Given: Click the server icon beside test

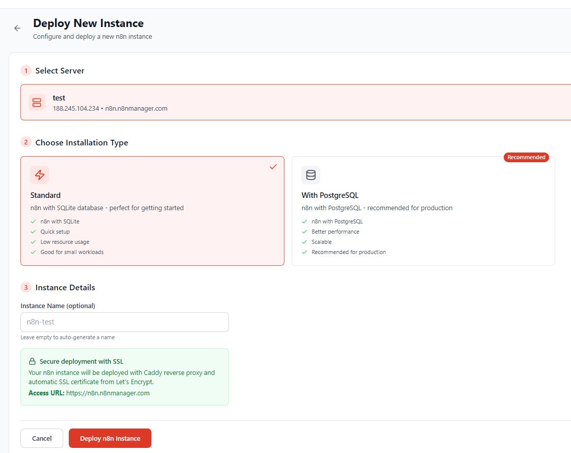Looking at the screenshot, I should pyautogui.click(x=37, y=103).
